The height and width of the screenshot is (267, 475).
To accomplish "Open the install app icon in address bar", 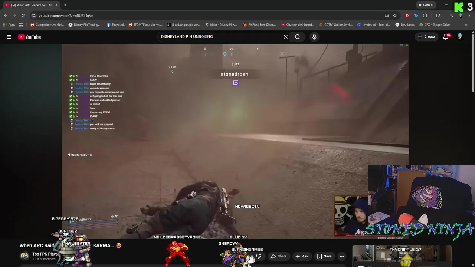I will click(387, 16).
